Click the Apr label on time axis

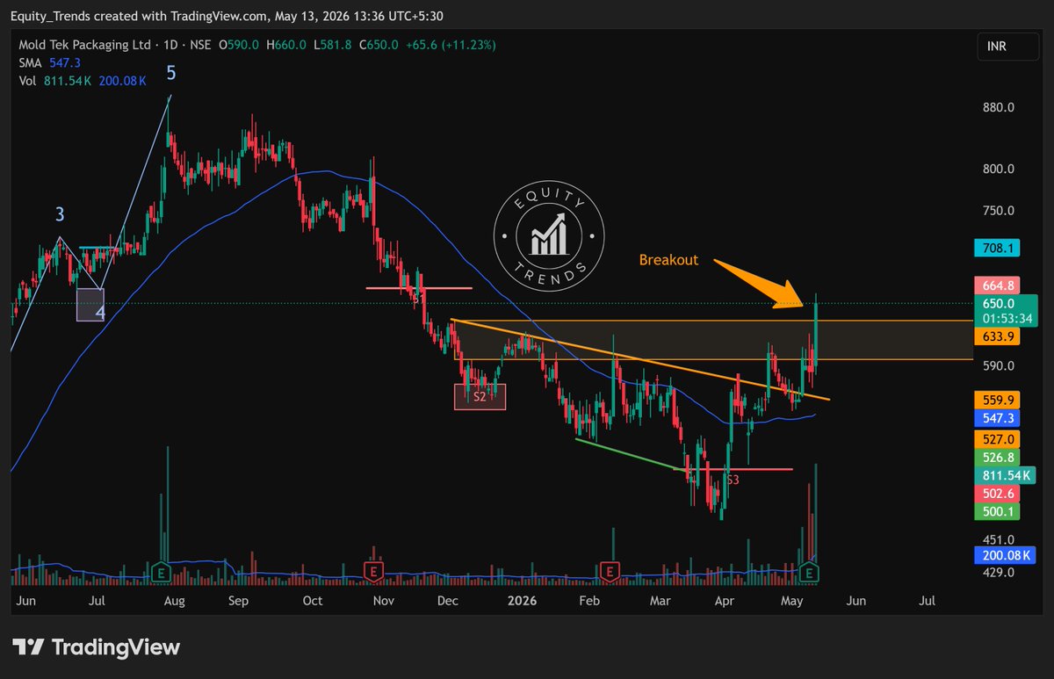725,601
